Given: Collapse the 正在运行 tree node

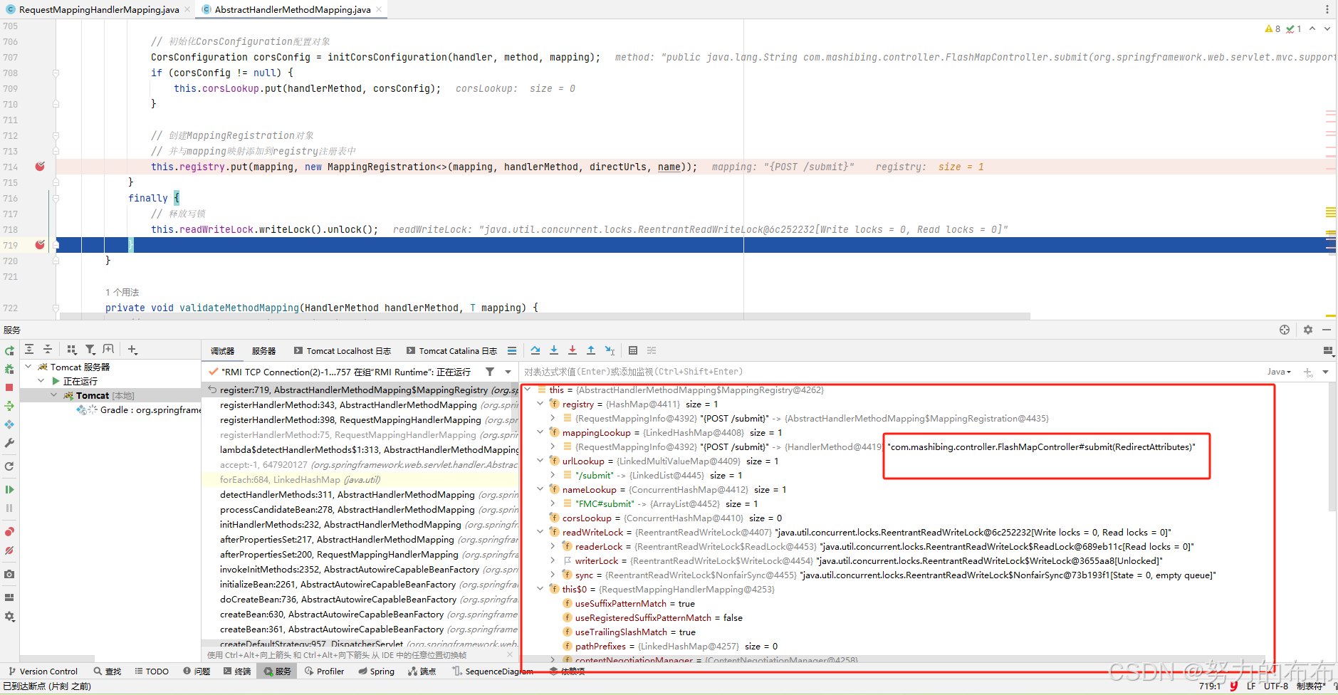Looking at the screenshot, I should pyautogui.click(x=41, y=381).
